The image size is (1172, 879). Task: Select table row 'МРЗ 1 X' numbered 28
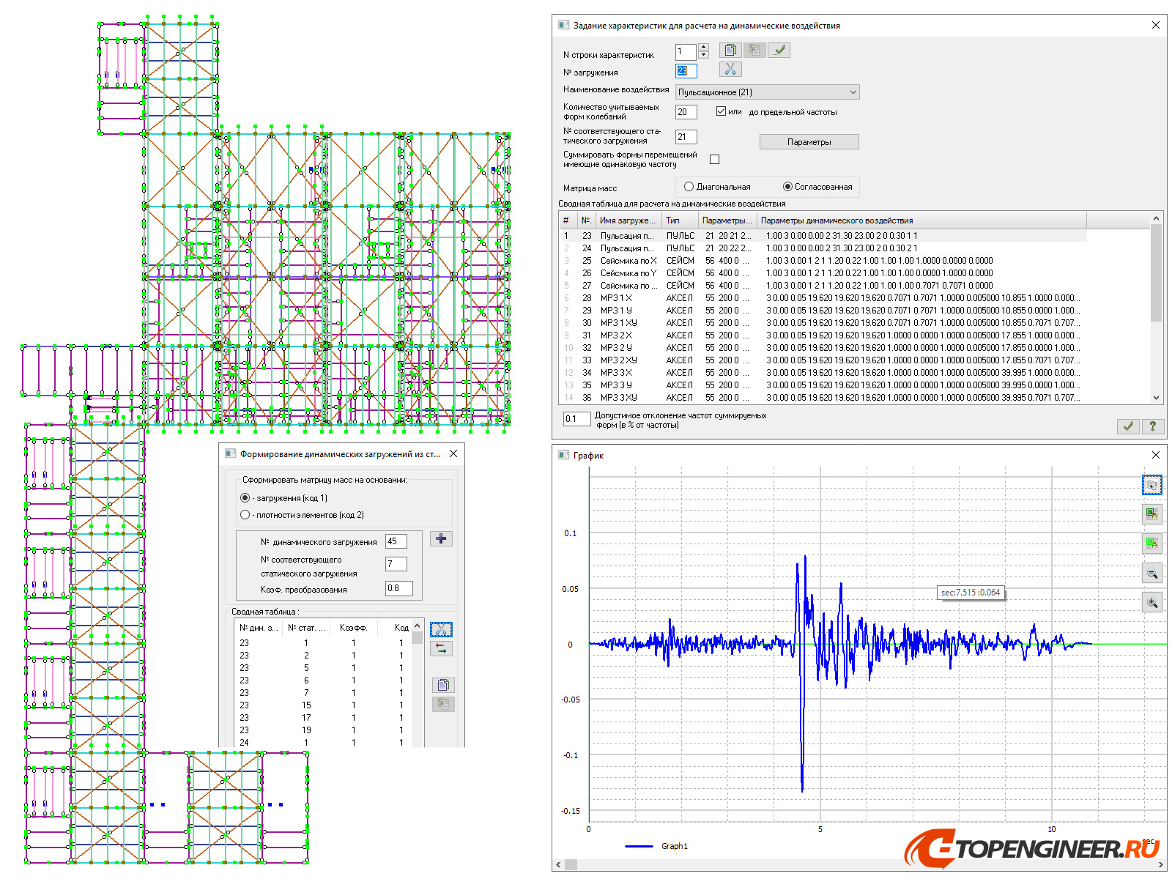(x=823, y=298)
